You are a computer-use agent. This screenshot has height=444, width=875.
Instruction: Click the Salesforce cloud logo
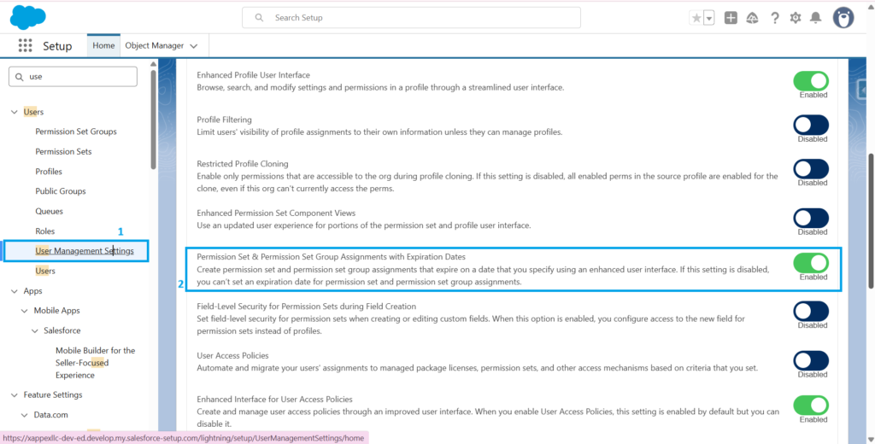coord(28,17)
